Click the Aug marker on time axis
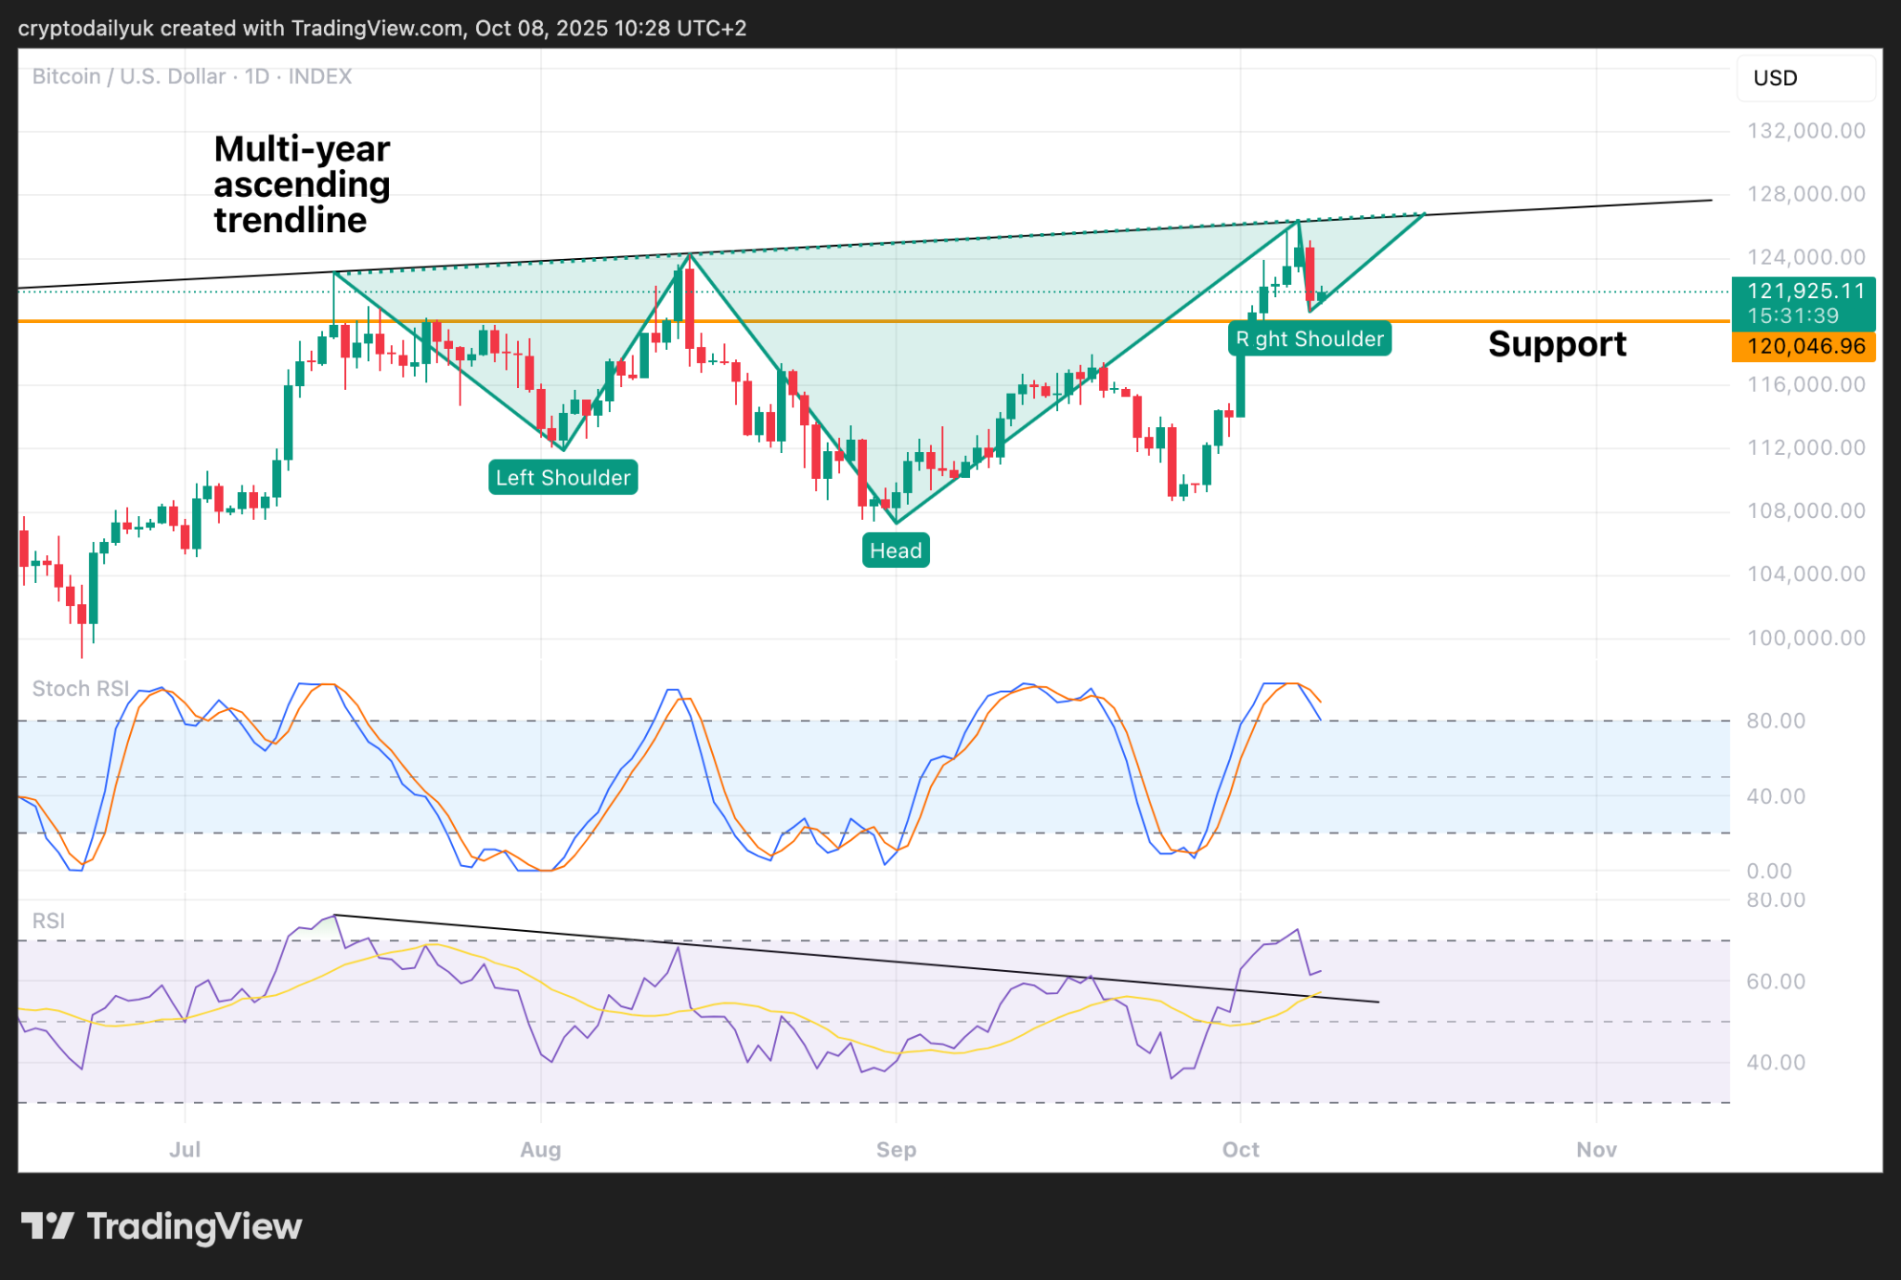Screen dimensions: 1901x1280 point(540,1149)
